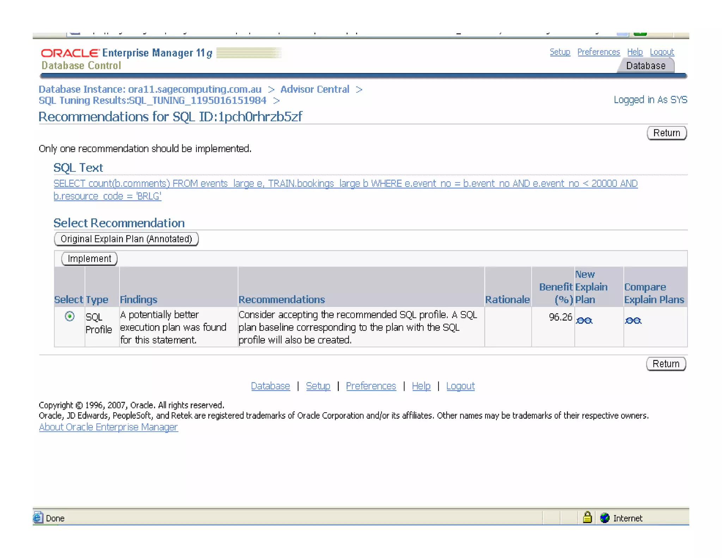The width and height of the screenshot is (722, 558).
Task: Open SQL Tuning Results breadcrumb link
Action: (153, 101)
